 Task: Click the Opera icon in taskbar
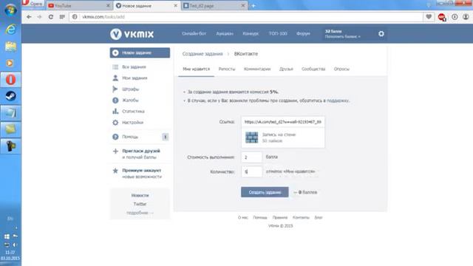(10, 80)
